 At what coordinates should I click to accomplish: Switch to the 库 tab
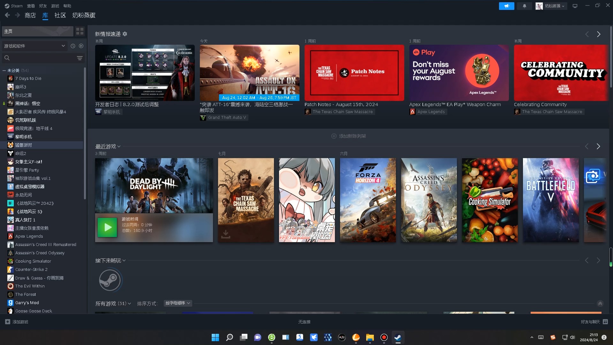pyautogui.click(x=45, y=15)
